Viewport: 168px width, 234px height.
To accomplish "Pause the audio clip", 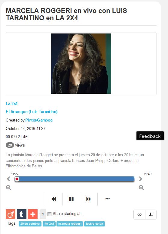I will point(71,199).
